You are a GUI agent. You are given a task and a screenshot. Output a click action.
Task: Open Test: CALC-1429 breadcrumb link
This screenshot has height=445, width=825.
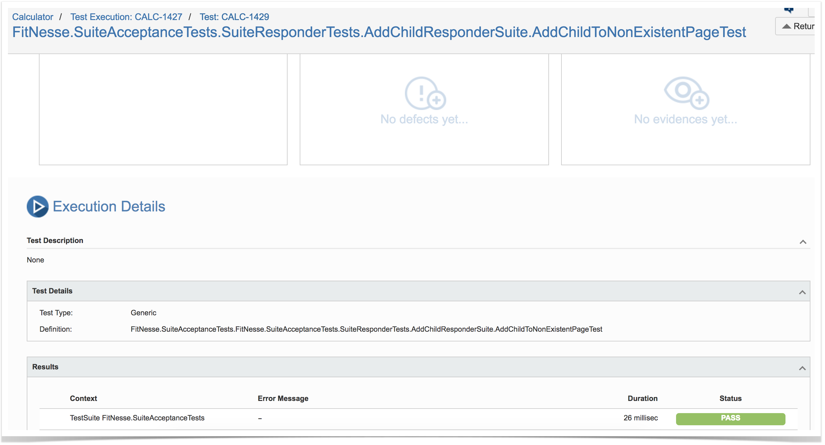point(234,17)
